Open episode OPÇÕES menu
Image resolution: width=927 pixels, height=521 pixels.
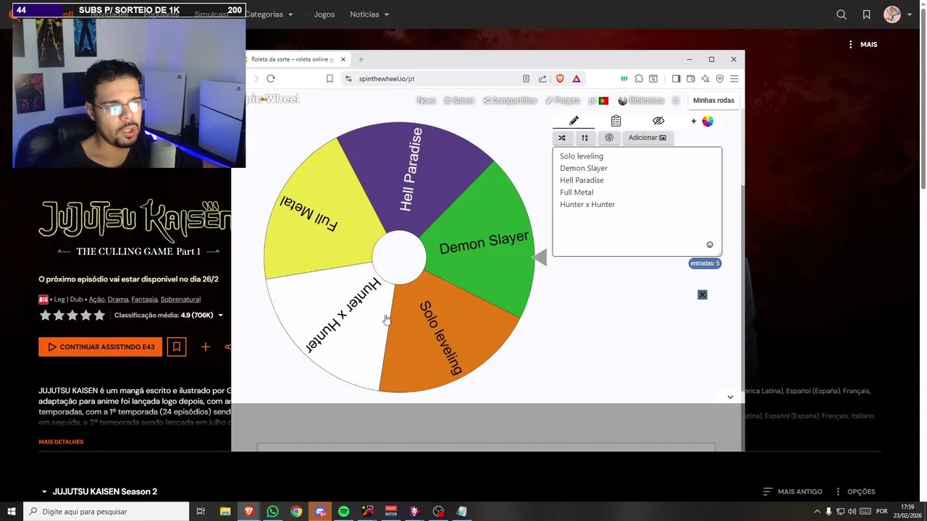click(855, 491)
